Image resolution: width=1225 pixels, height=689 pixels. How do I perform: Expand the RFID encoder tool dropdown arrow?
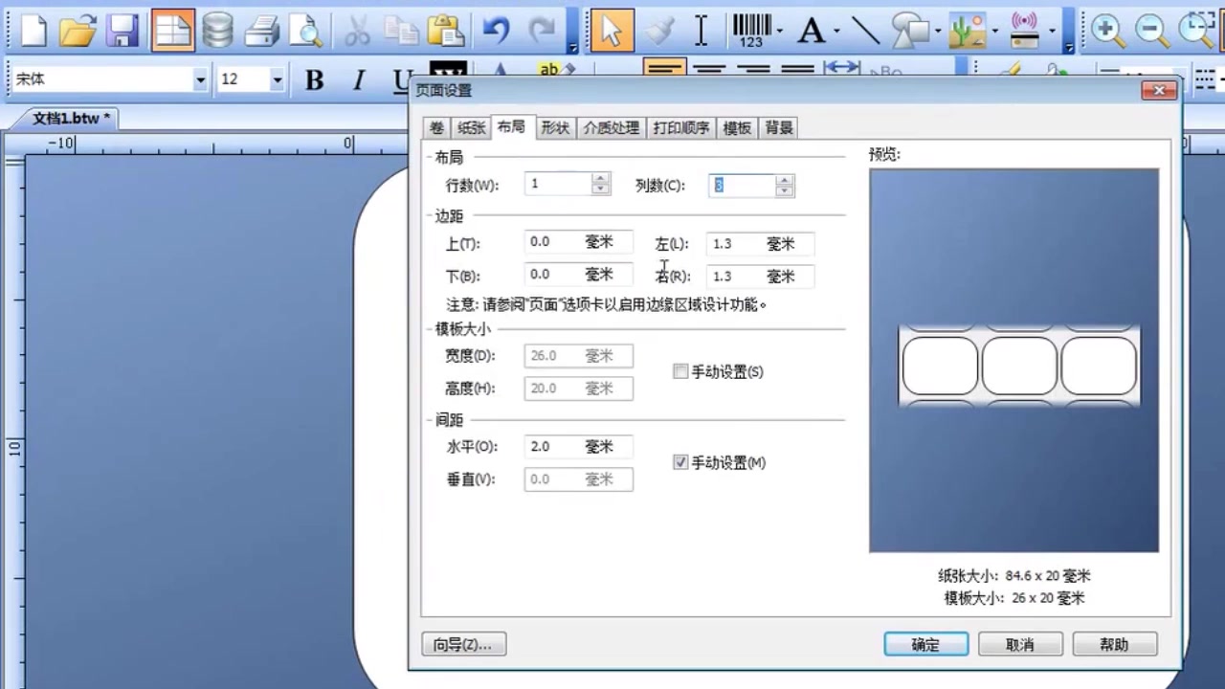pyautogui.click(x=1052, y=31)
